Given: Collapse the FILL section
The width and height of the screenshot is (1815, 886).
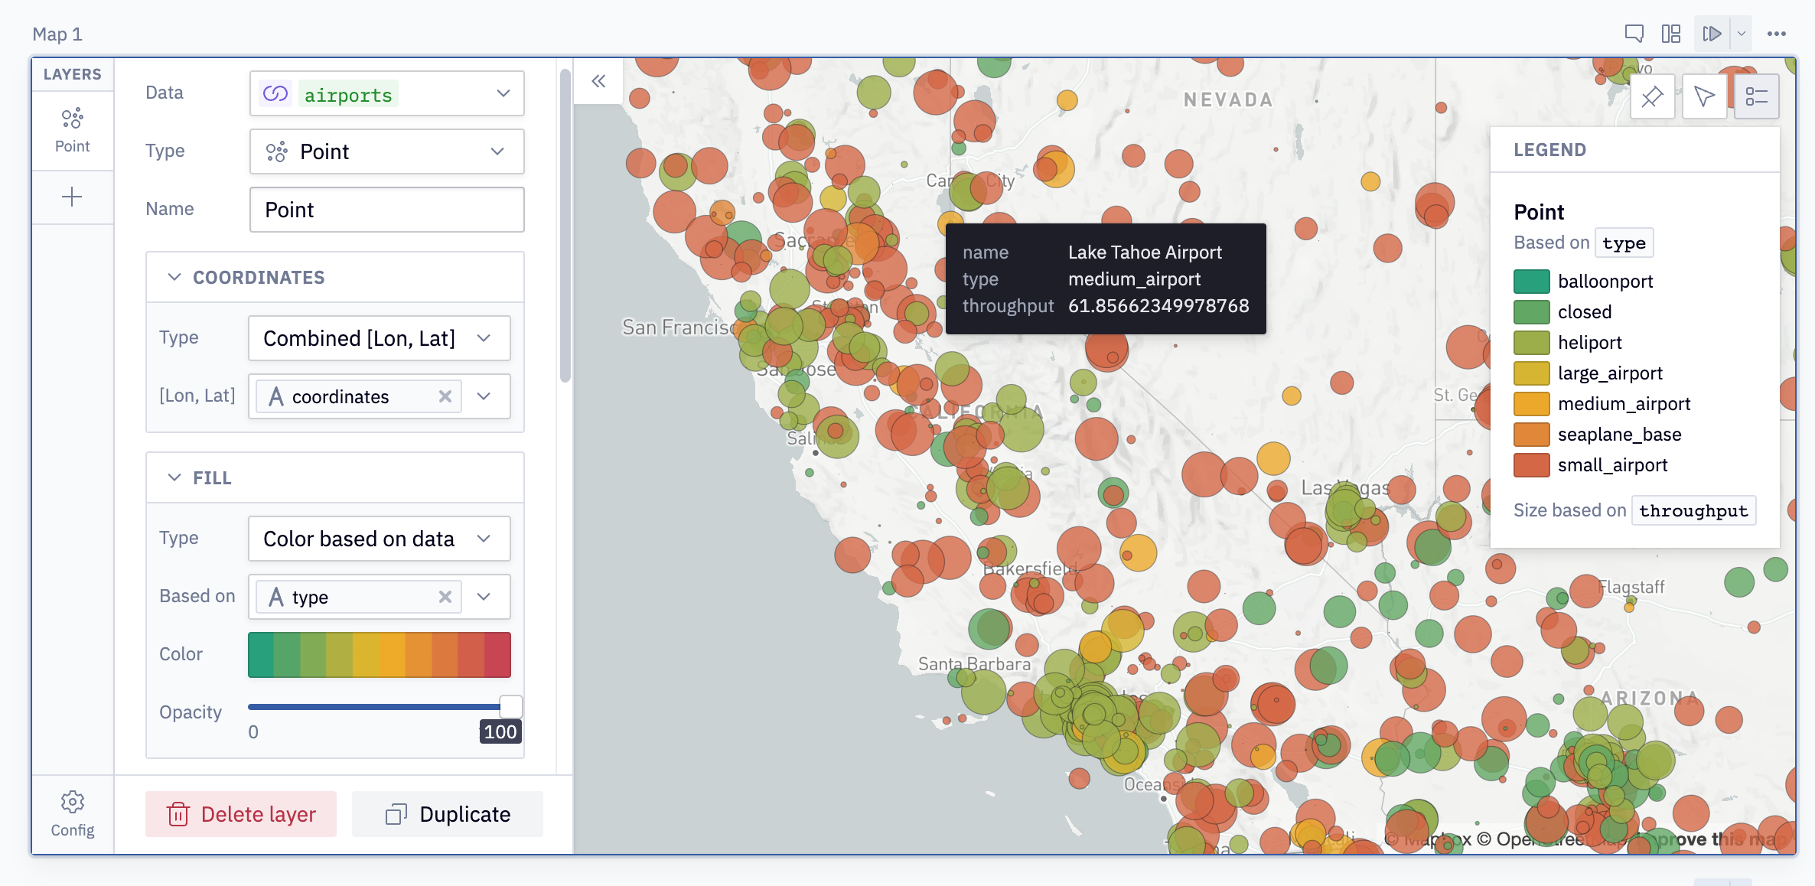Looking at the screenshot, I should click(174, 477).
